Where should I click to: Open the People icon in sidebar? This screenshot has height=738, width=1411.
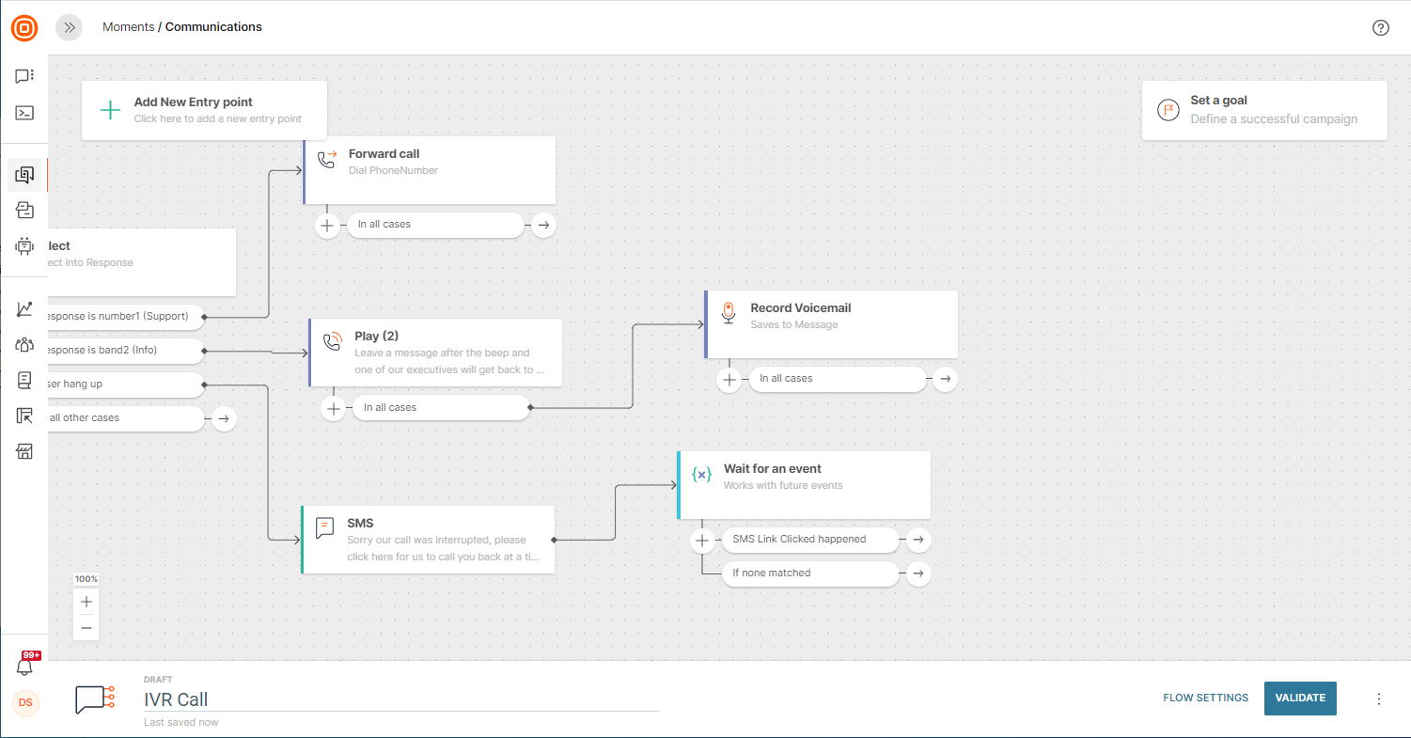pos(24,344)
